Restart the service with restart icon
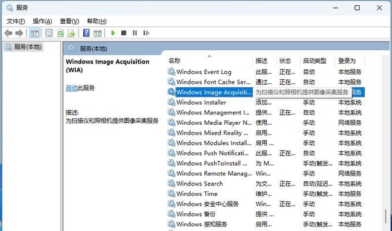This screenshot has height=231, width=392. tap(146, 33)
